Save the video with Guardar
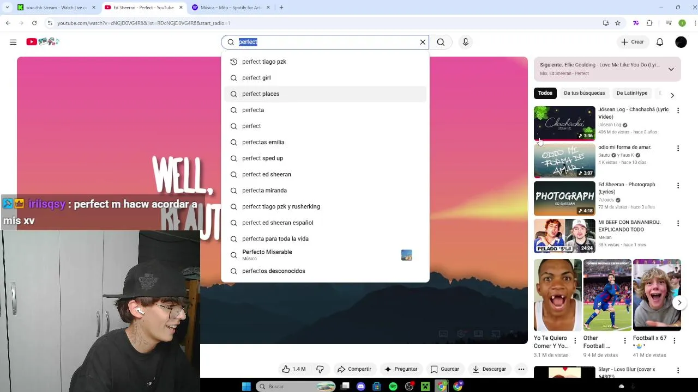The width and height of the screenshot is (698, 392). click(445, 369)
